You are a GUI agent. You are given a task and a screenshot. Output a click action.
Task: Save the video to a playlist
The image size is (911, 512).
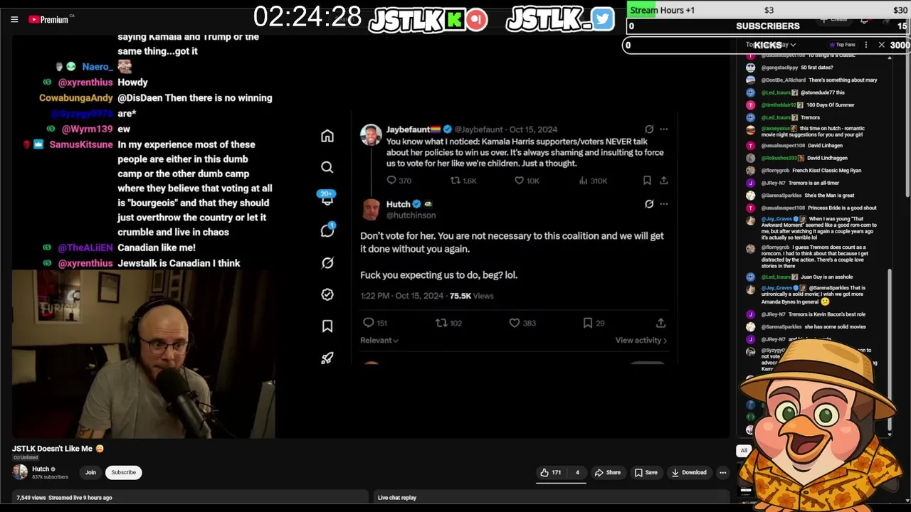coord(646,472)
